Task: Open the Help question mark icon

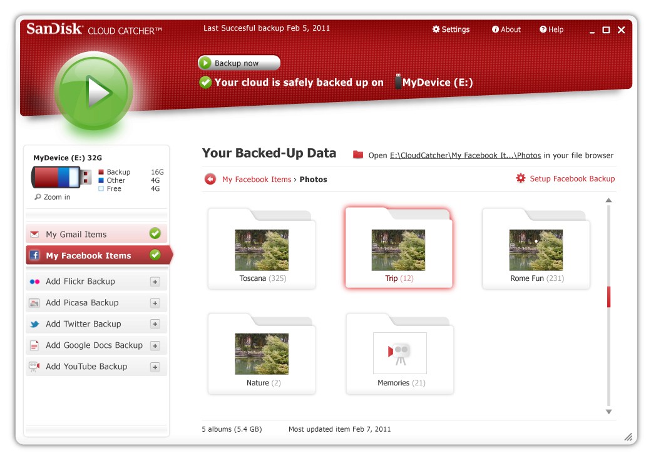Action: [x=543, y=29]
